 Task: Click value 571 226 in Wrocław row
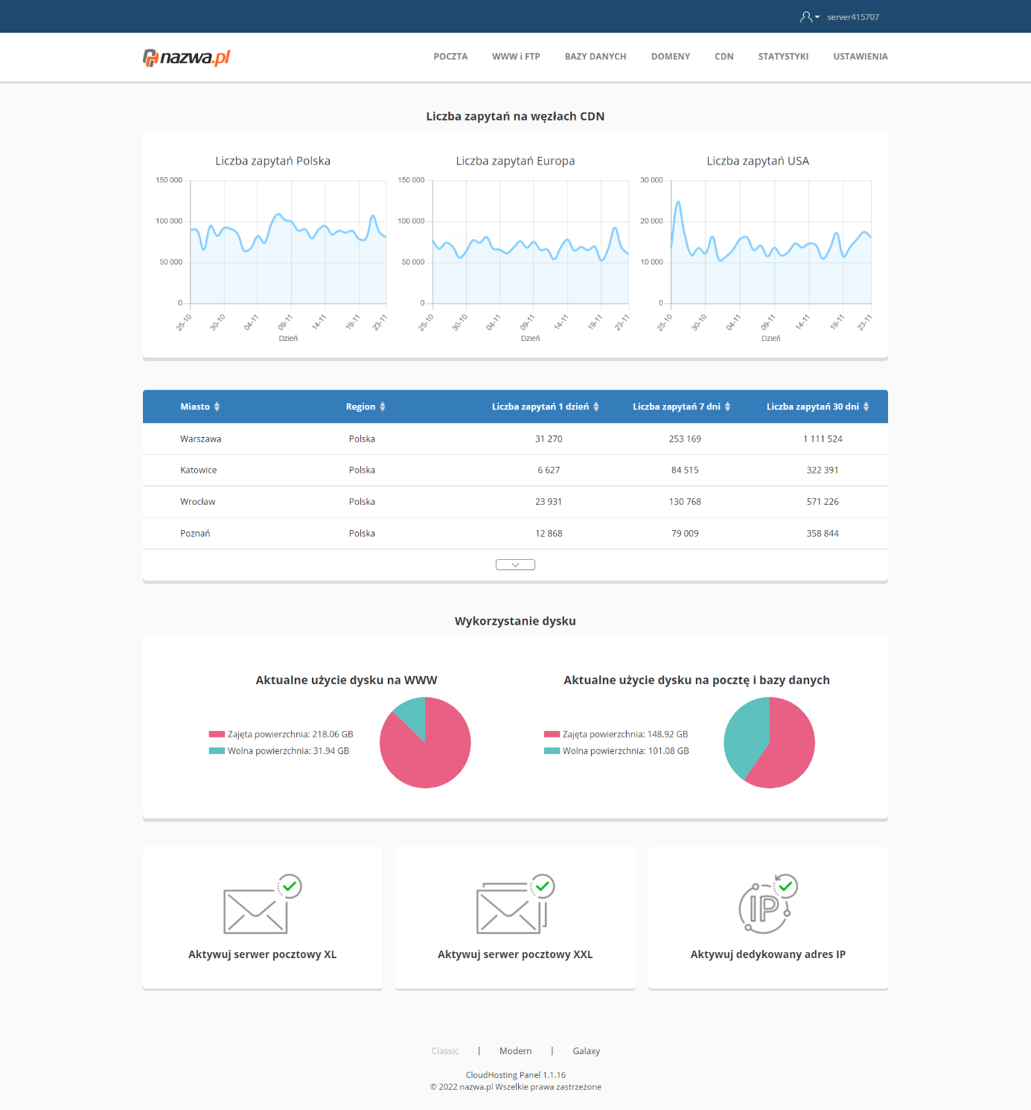[x=823, y=502]
